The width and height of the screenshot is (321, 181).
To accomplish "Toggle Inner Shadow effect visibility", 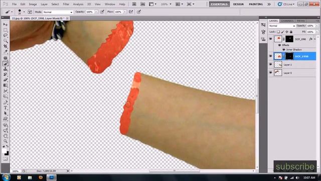I will (284, 50).
